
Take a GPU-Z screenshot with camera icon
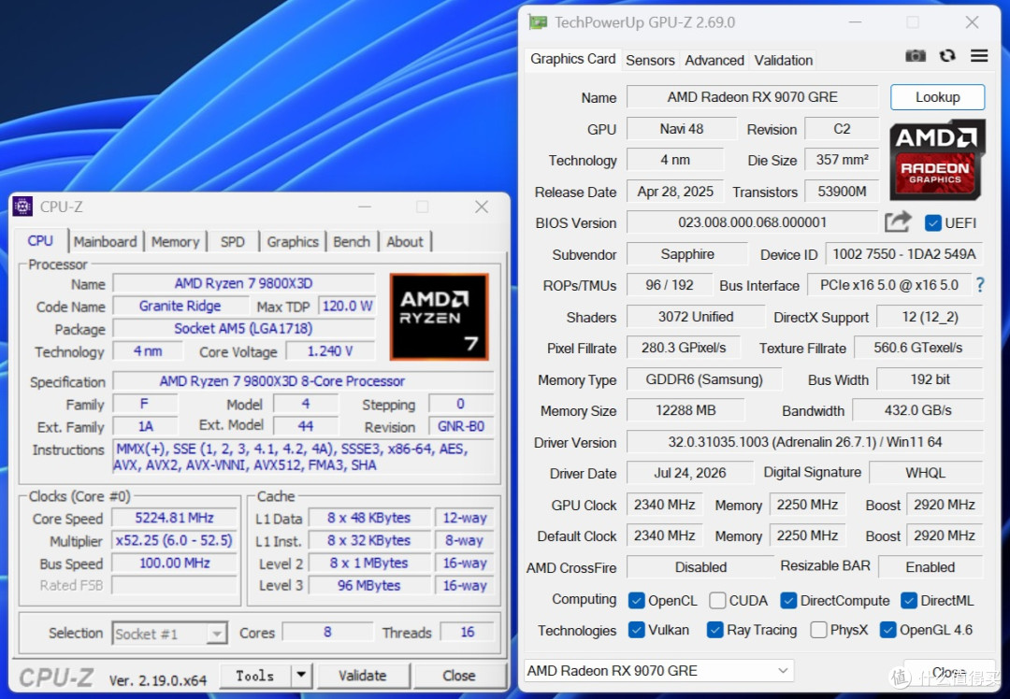pos(916,56)
